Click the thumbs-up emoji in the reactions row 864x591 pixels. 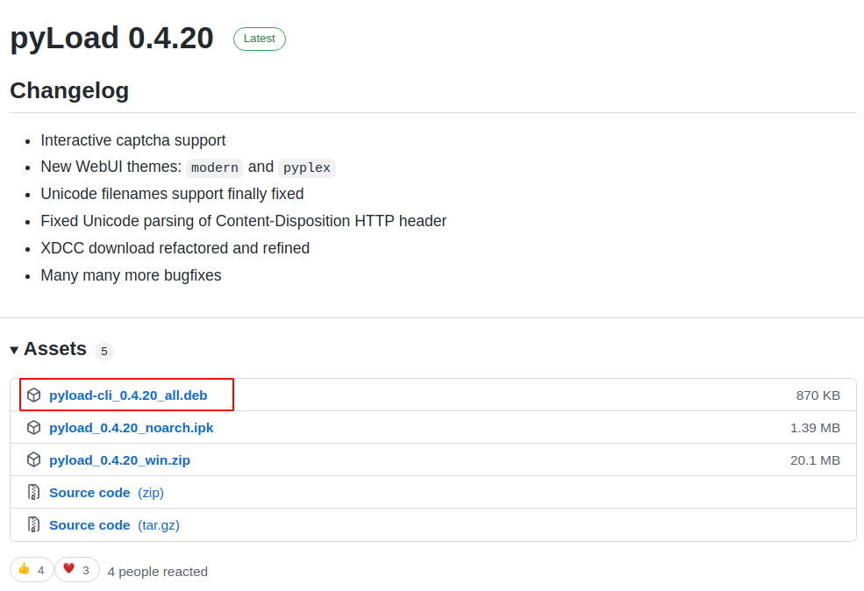pyautogui.click(x=24, y=569)
